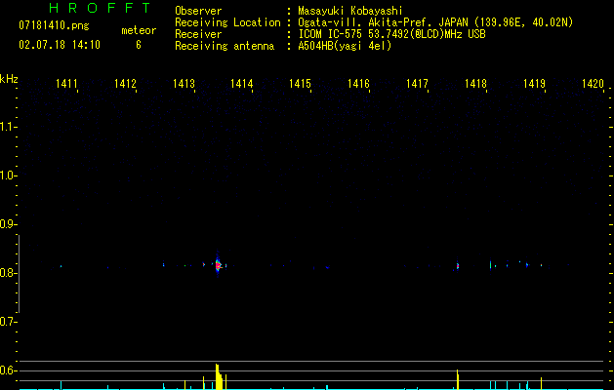Image resolution: width=614 pixels, height=390 pixels.
Task: Click the 0.8 kHz frequency label
Action: 7,273
